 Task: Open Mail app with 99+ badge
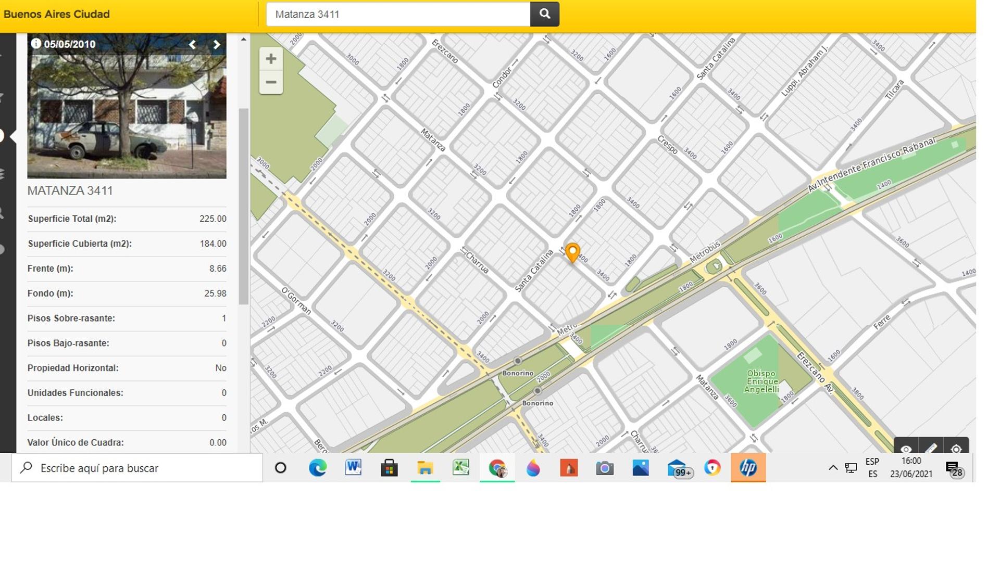coord(679,468)
